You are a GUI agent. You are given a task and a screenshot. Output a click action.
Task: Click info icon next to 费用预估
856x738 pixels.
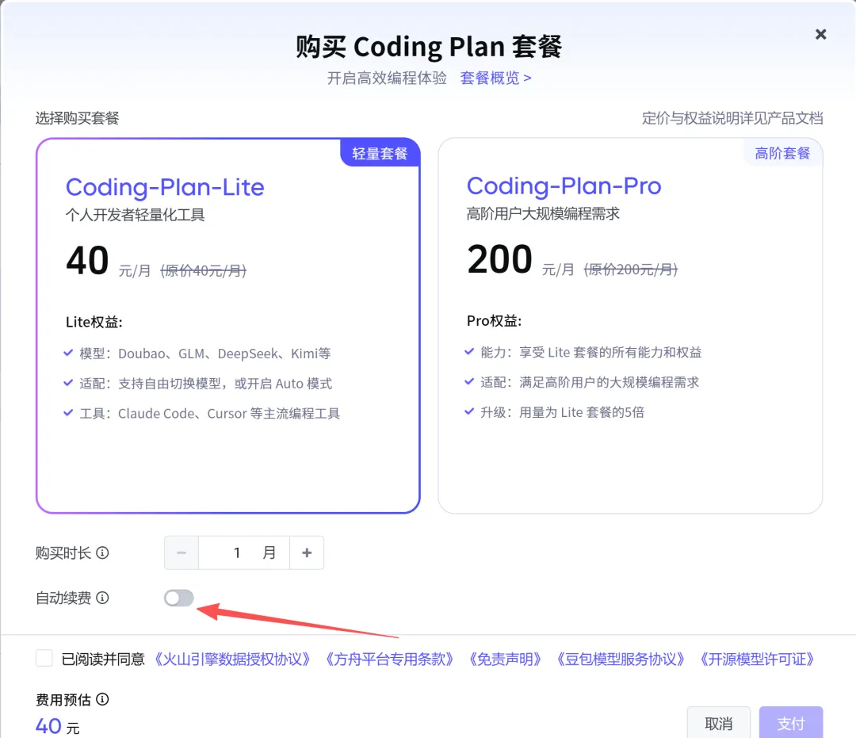point(102,699)
